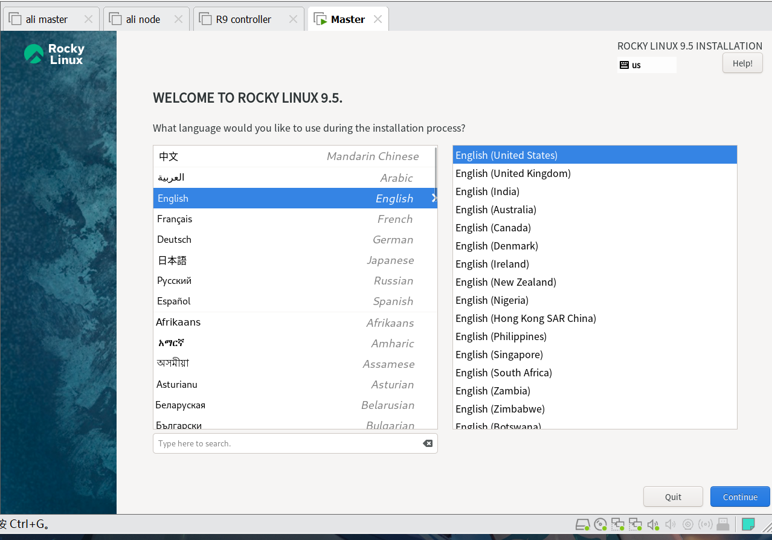
Task: Switch to the 'ali node' tab
Action: click(147, 19)
